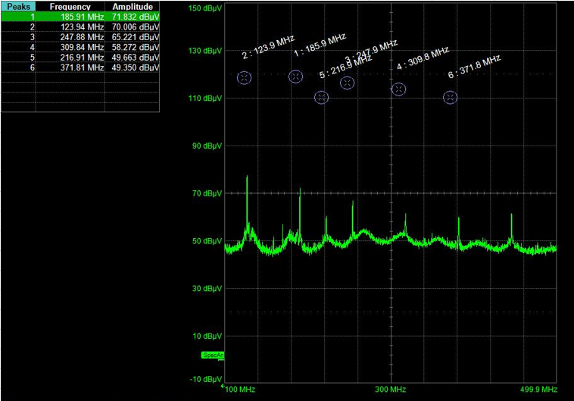Click the 70 dBµV axis label
574x401 pixels.
click(x=207, y=193)
